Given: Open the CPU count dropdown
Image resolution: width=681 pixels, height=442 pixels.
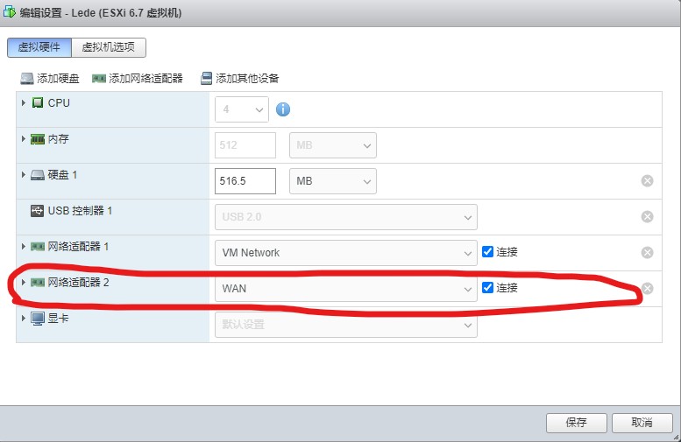Looking at the screenshot, I should (242, 109).
